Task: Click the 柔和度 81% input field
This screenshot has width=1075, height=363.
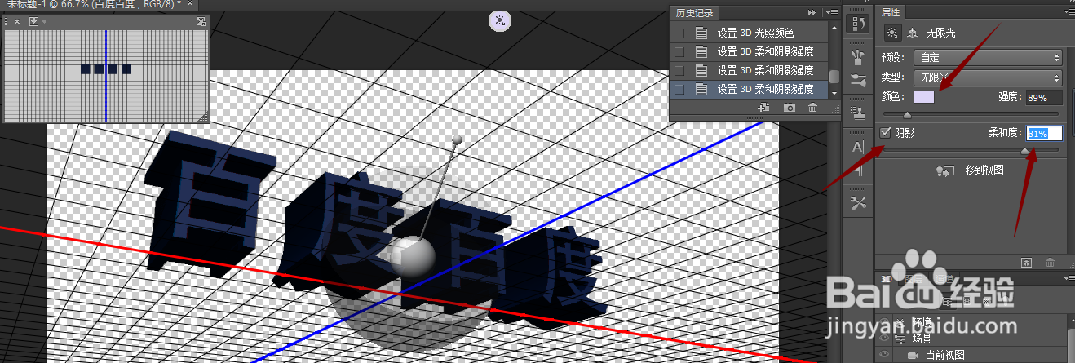Action: [x=1044, y=132]
